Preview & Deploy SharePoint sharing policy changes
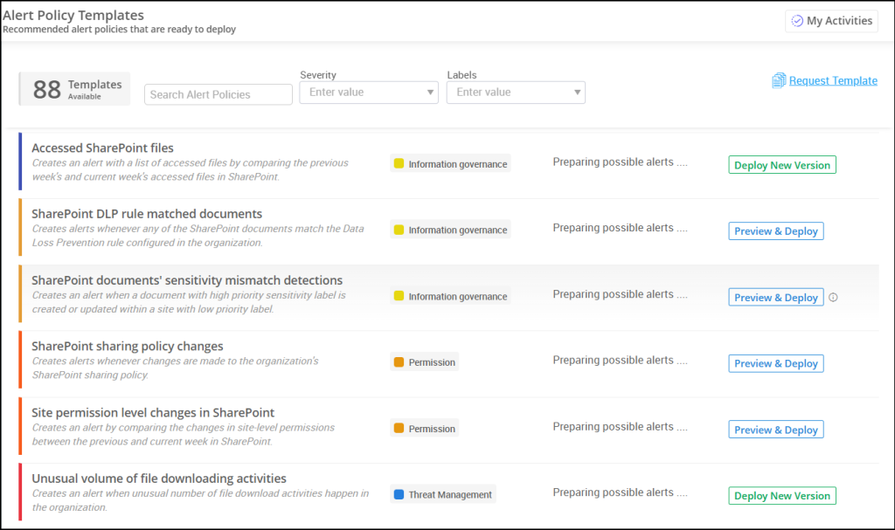Viewport: 895px width, 530px height. point(775,363)
